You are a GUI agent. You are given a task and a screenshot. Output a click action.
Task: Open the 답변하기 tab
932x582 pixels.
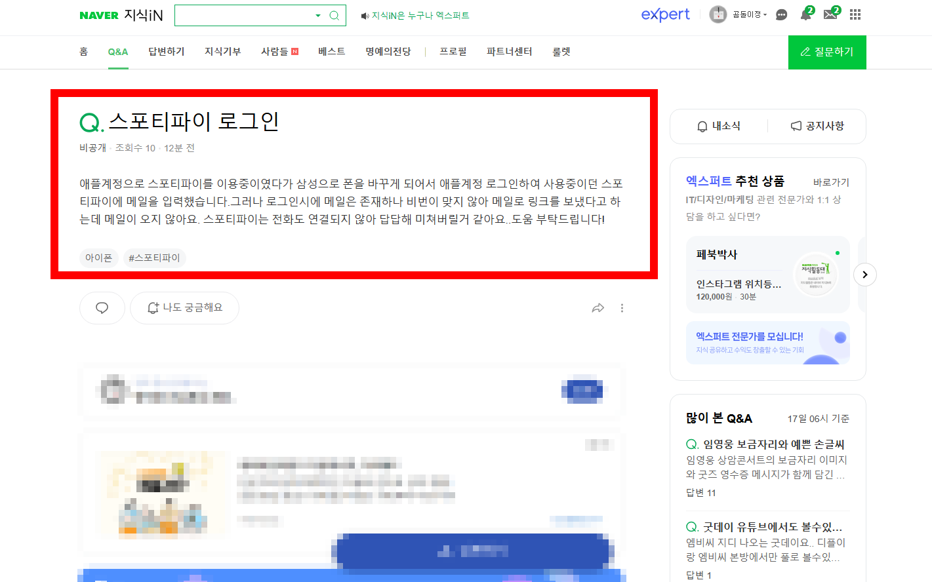[167, 52]
